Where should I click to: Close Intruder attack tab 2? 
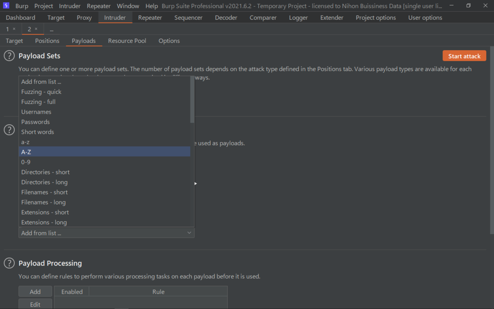click(36, 29)
